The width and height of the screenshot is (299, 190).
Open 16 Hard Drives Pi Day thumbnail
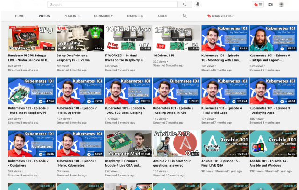click(128, 38)
